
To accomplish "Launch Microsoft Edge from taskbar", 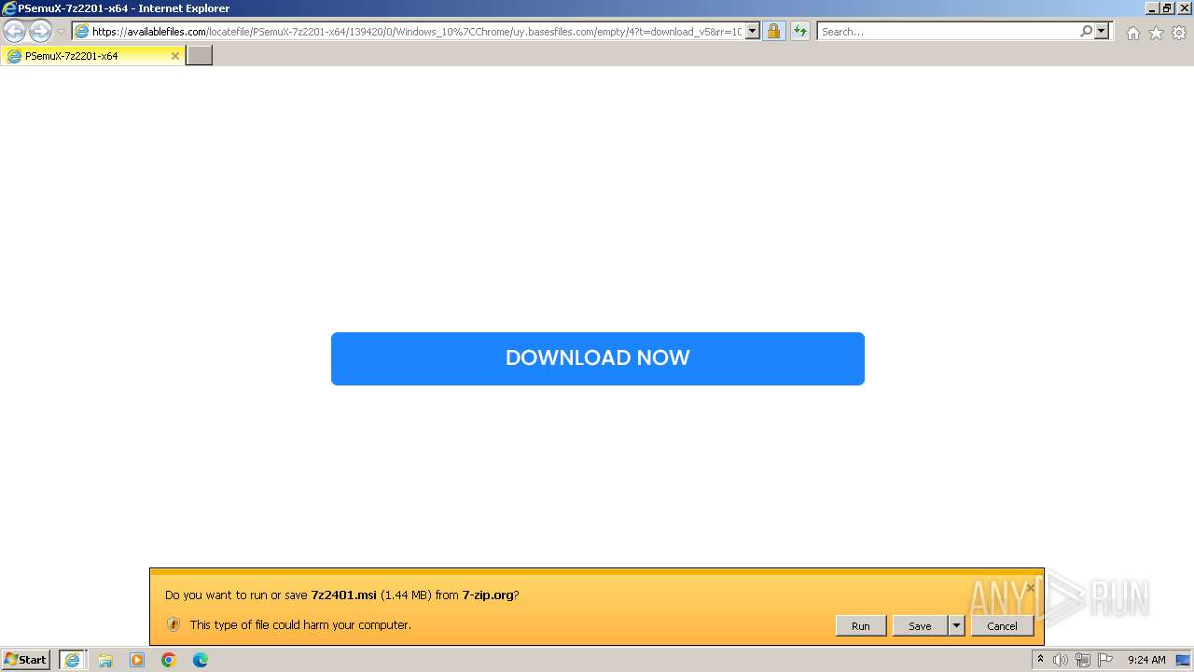I will 201,660.
